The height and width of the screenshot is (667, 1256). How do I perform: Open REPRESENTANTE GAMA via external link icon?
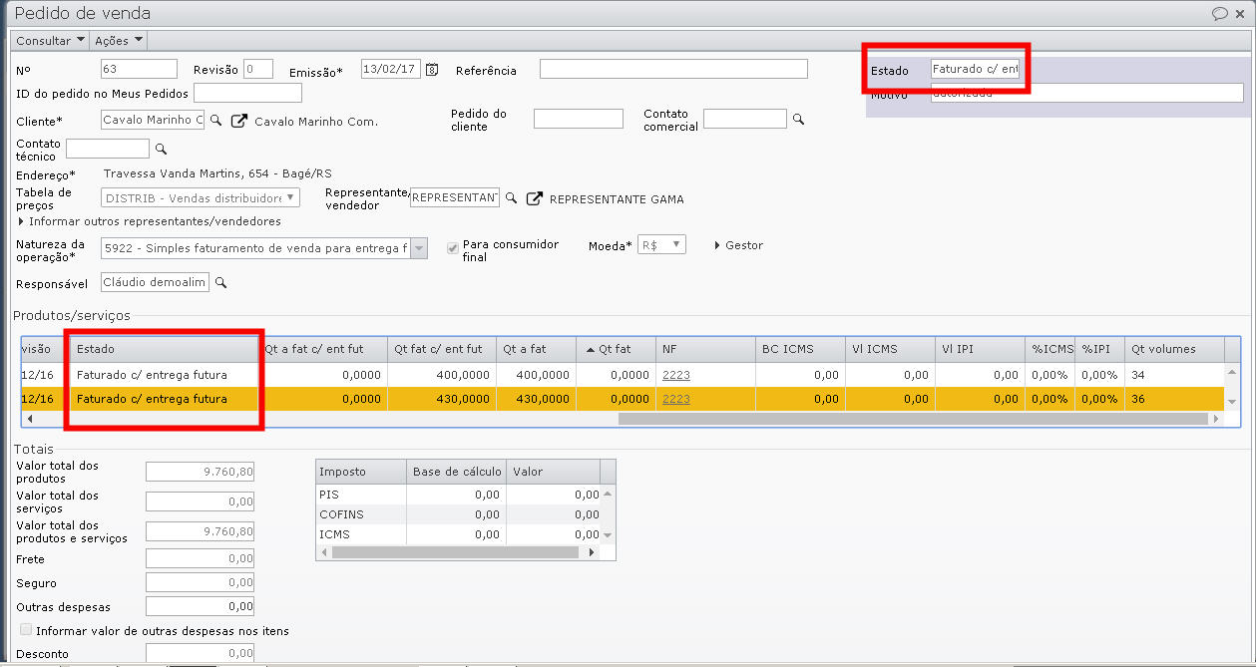click(x=535, y=198)
